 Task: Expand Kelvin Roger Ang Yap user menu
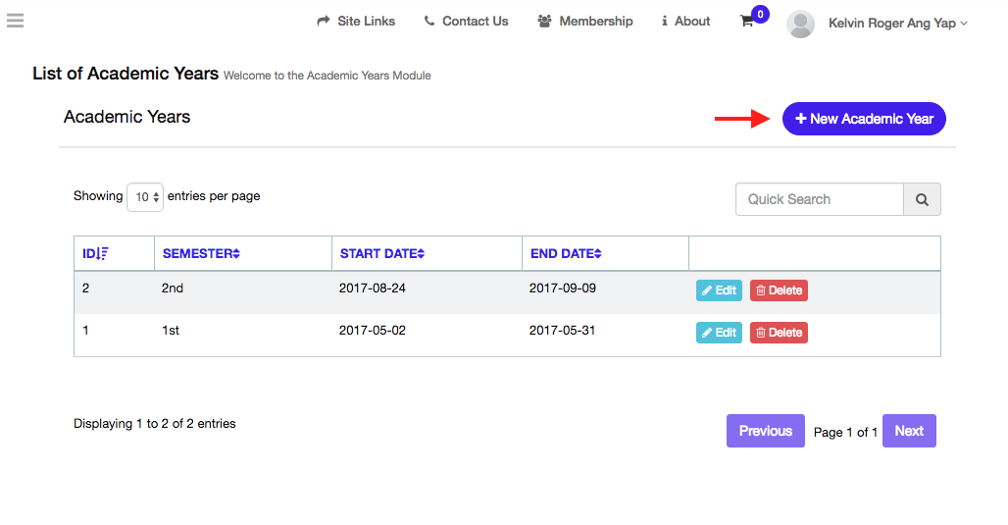897,23
